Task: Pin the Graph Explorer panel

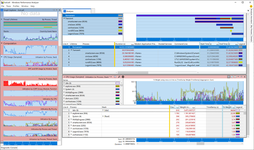Action: [x=57, y=10]
